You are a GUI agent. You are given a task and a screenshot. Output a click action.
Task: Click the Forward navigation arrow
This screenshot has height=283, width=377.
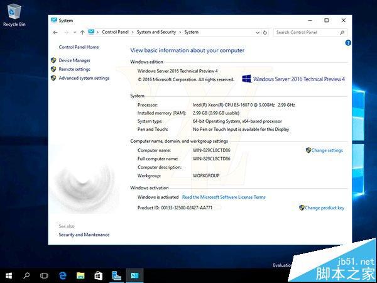(x=67, y=32)
